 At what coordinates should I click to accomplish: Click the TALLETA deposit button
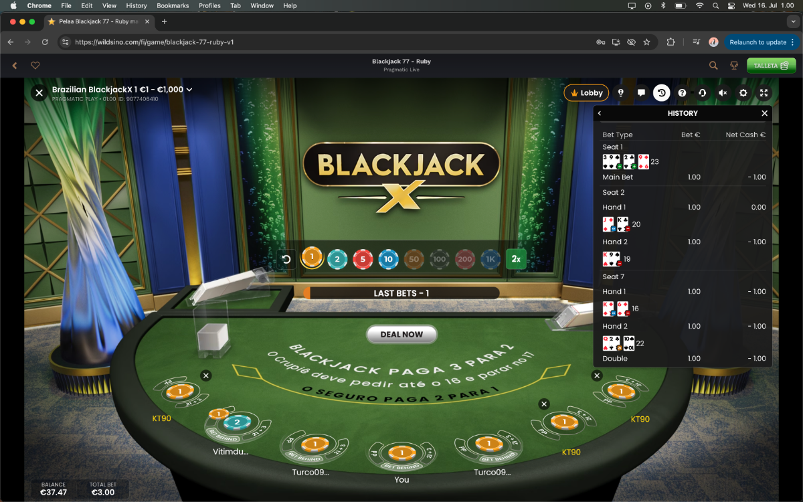(771, 66)
